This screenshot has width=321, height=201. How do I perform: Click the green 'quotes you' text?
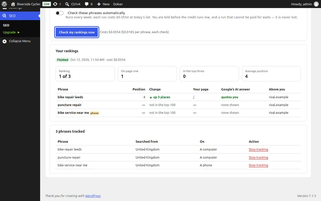point(229,97)
